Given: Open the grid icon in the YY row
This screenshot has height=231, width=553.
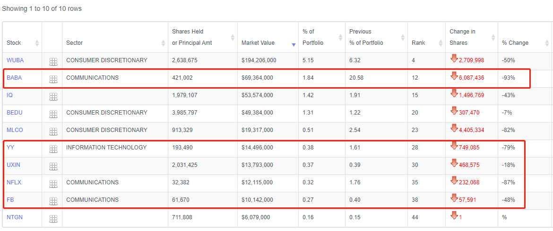Looking at the screenshot, I should tap(53, 149).
